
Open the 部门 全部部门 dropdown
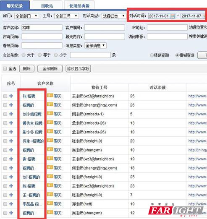26,16
